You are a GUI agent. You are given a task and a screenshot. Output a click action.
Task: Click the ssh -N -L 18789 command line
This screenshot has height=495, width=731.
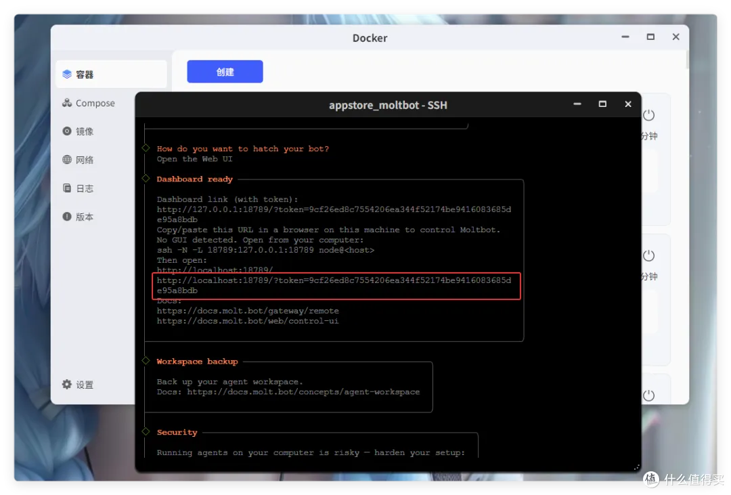265,250
